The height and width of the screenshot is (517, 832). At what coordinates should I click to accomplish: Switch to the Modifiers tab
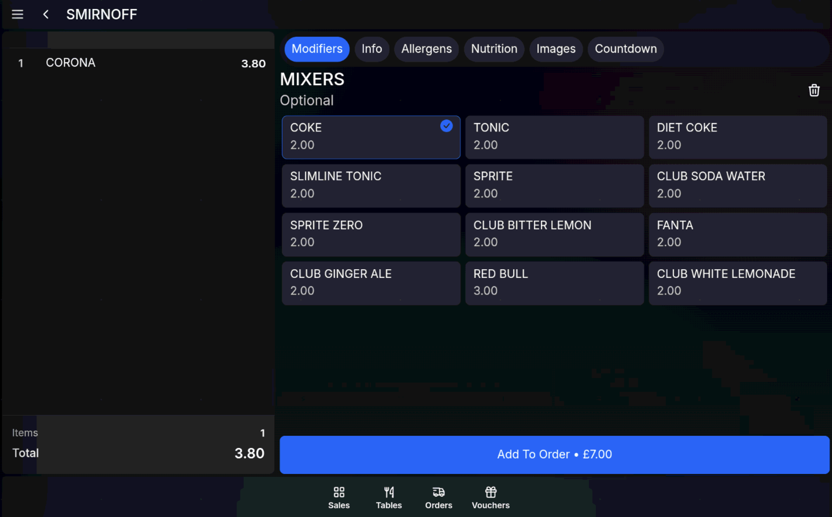pos(317,49)
